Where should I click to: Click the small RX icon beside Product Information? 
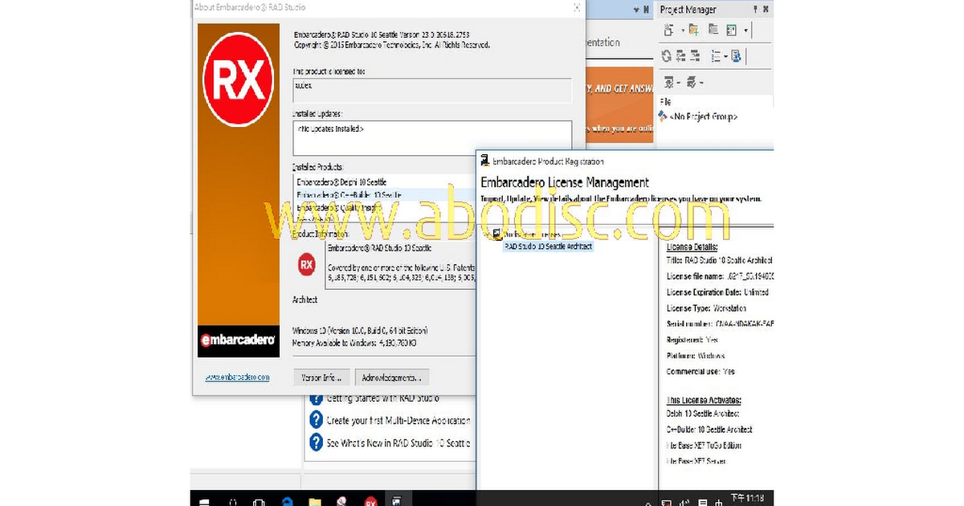(x=306, y=263)
